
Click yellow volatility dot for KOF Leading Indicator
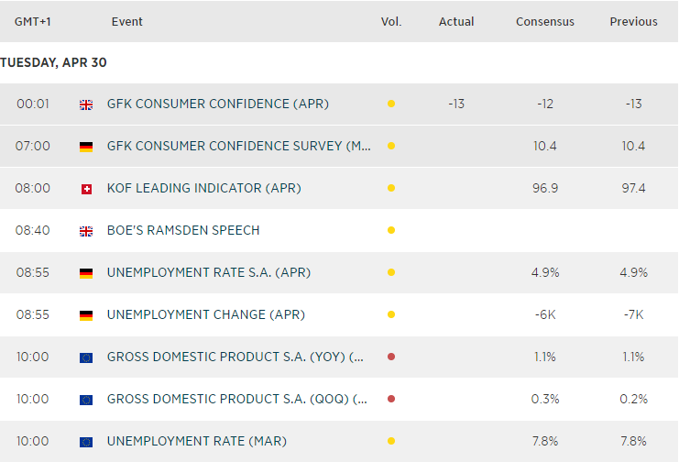391,189
